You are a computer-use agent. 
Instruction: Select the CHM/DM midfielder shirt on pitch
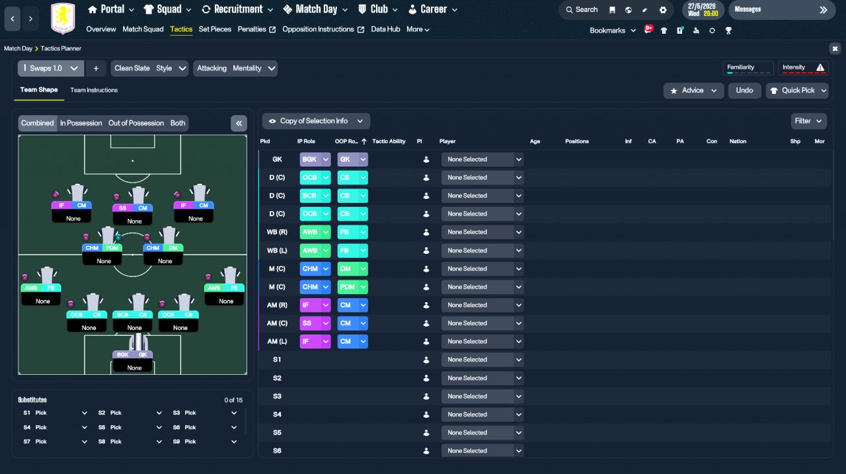[169, 236]
